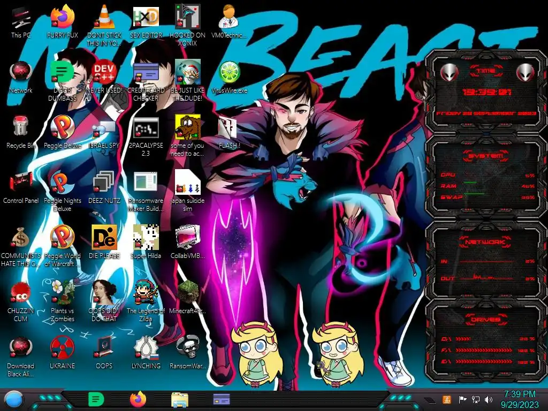Click the Java update tray icon
Image resolution: width=548 pixels, height=411 pixels.
coord(447,399)
